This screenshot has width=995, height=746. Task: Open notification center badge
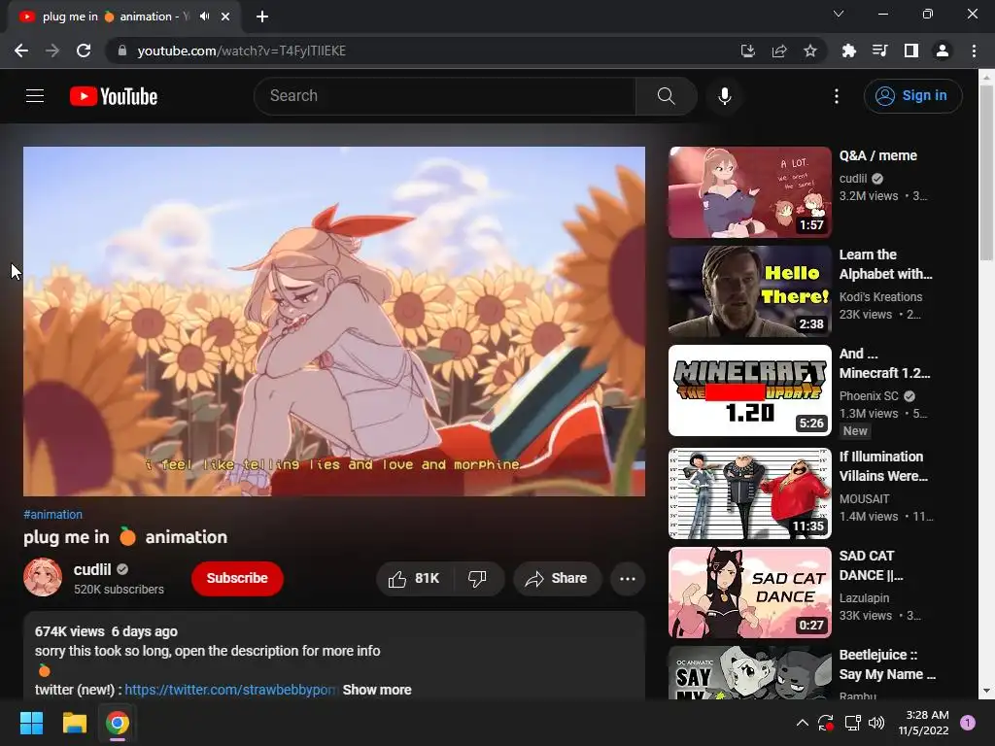click(x=968, y=723)
